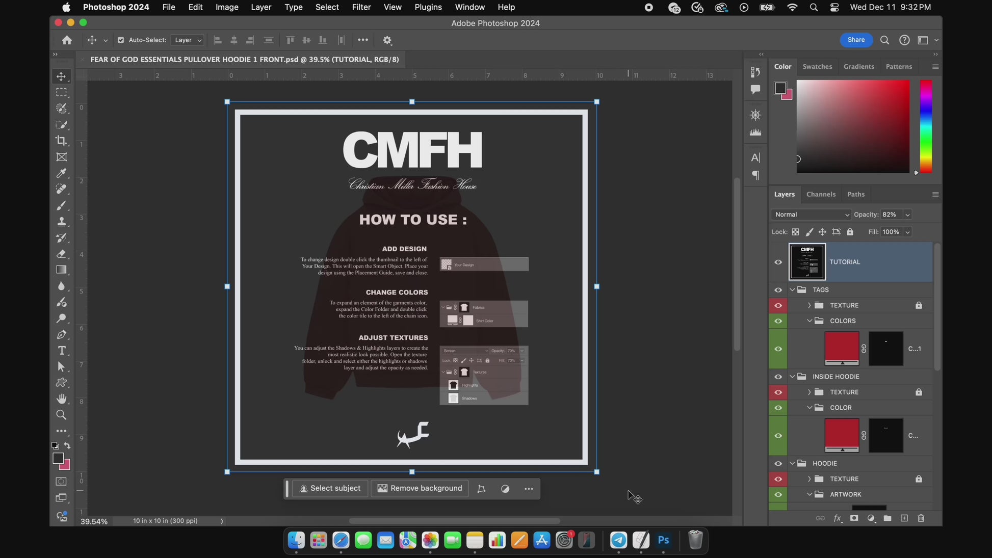992x558 pixels.
Task: Collapse the COLORS group
Action: [810, 321]
